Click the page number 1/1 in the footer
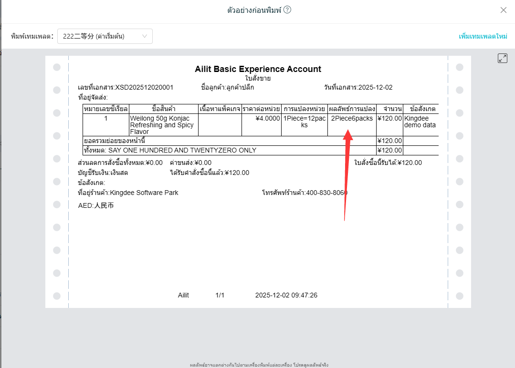 tap(220, 295)
